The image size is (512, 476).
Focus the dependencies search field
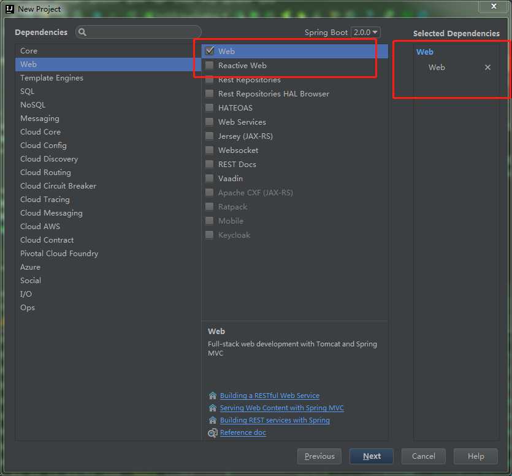coord(139,32)
